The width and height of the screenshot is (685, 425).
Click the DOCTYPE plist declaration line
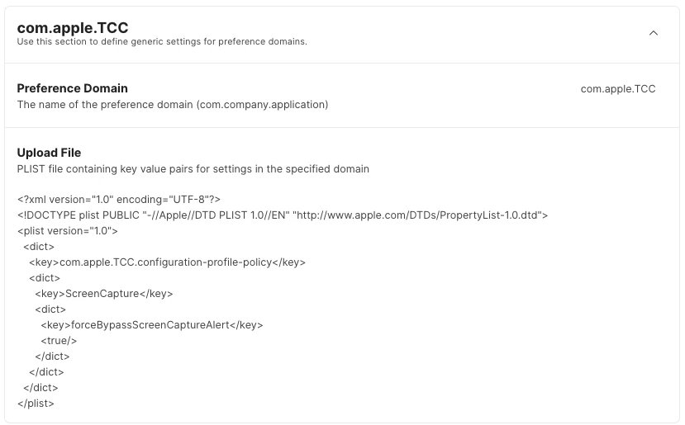tap(283, 215)
